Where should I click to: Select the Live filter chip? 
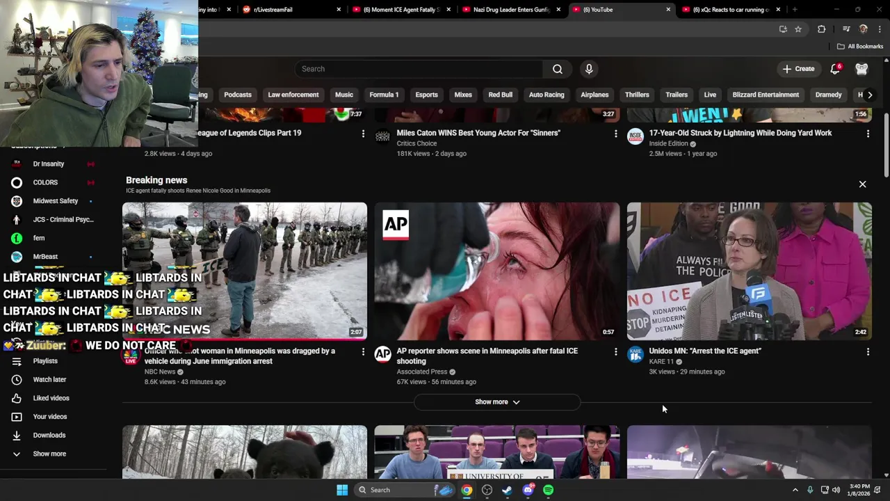[710, 95]
